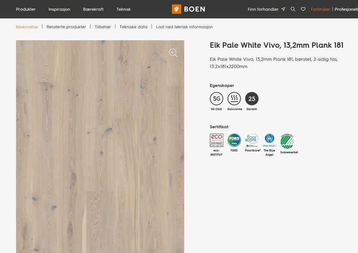Click the FDES certificate logo

234,140
